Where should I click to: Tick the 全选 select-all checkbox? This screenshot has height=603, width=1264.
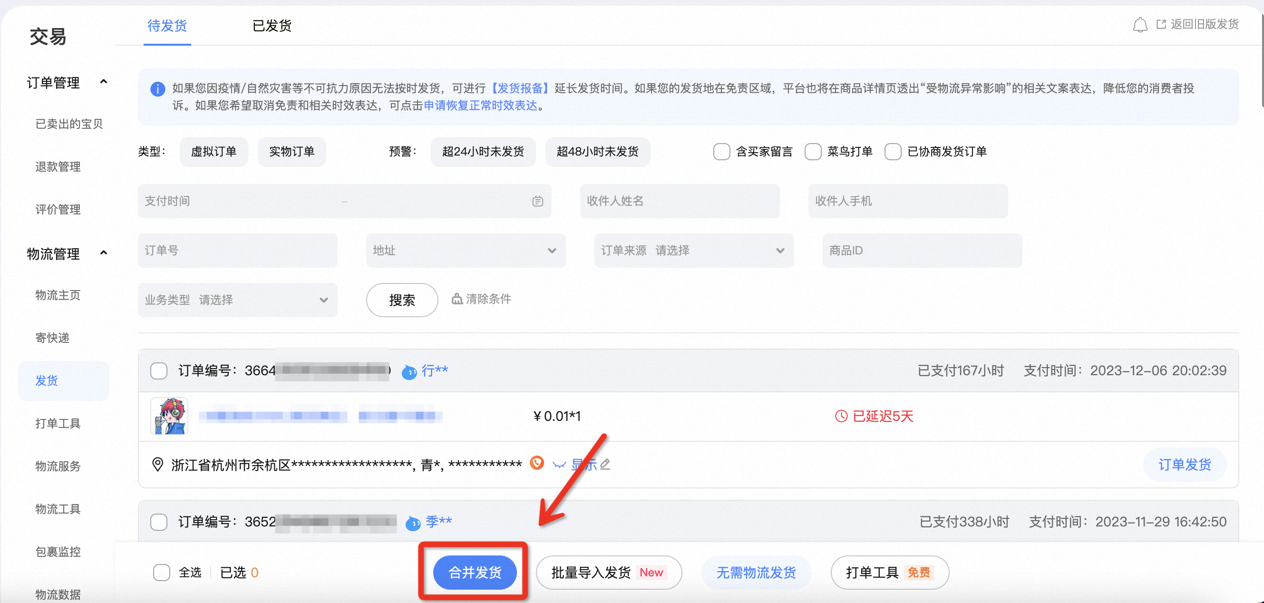pos(161,572)
